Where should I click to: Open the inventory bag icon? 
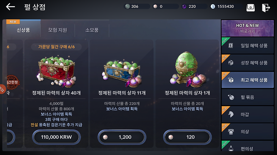click(250, 8)
